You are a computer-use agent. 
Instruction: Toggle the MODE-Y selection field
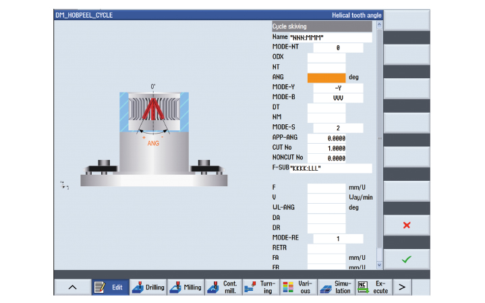point(335,88)
